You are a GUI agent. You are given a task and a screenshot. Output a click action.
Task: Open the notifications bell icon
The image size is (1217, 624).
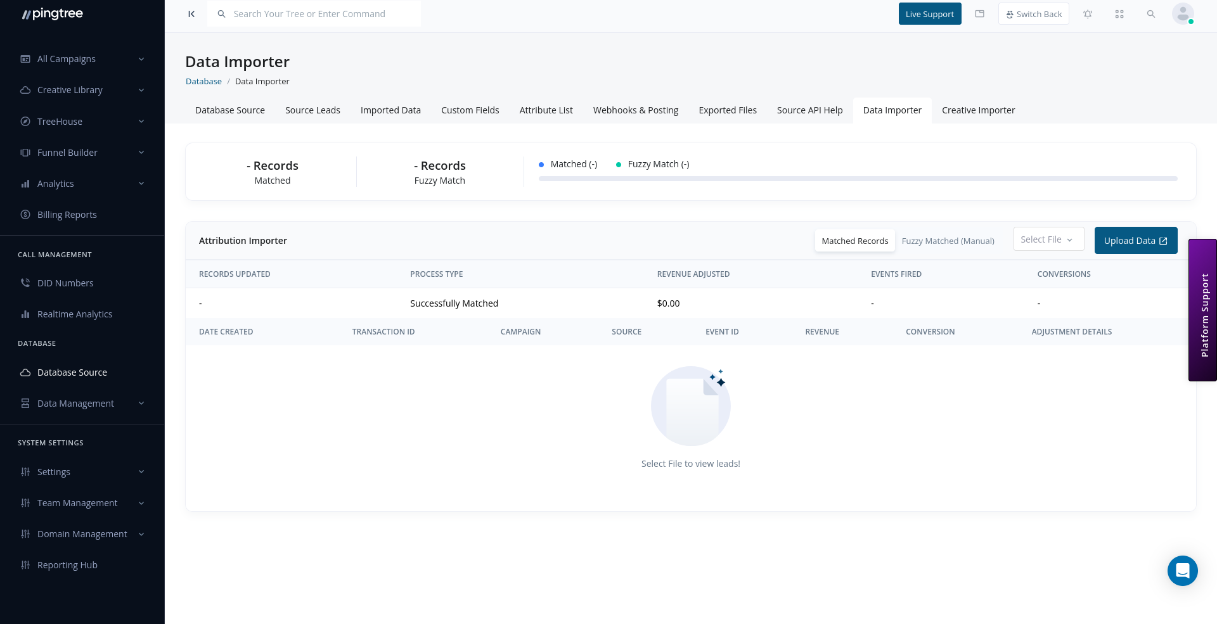(1088, 13)
